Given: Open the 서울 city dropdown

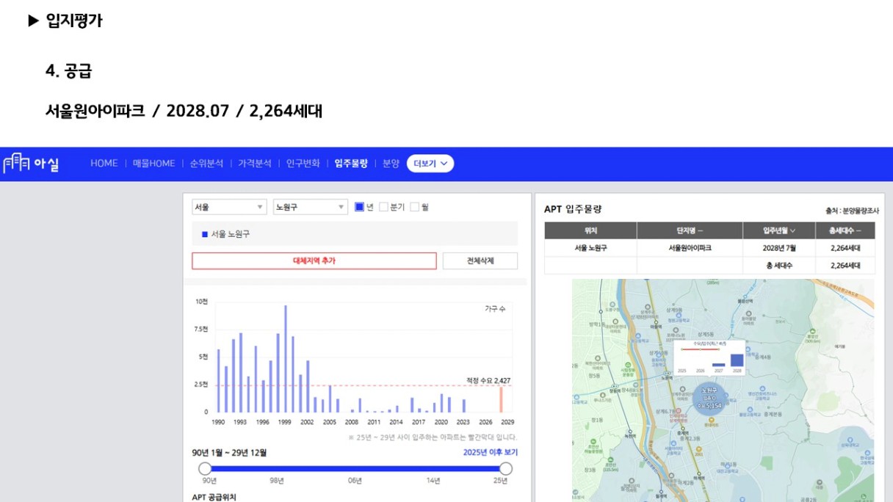Looking at the screenshot, I should (229, 207).
